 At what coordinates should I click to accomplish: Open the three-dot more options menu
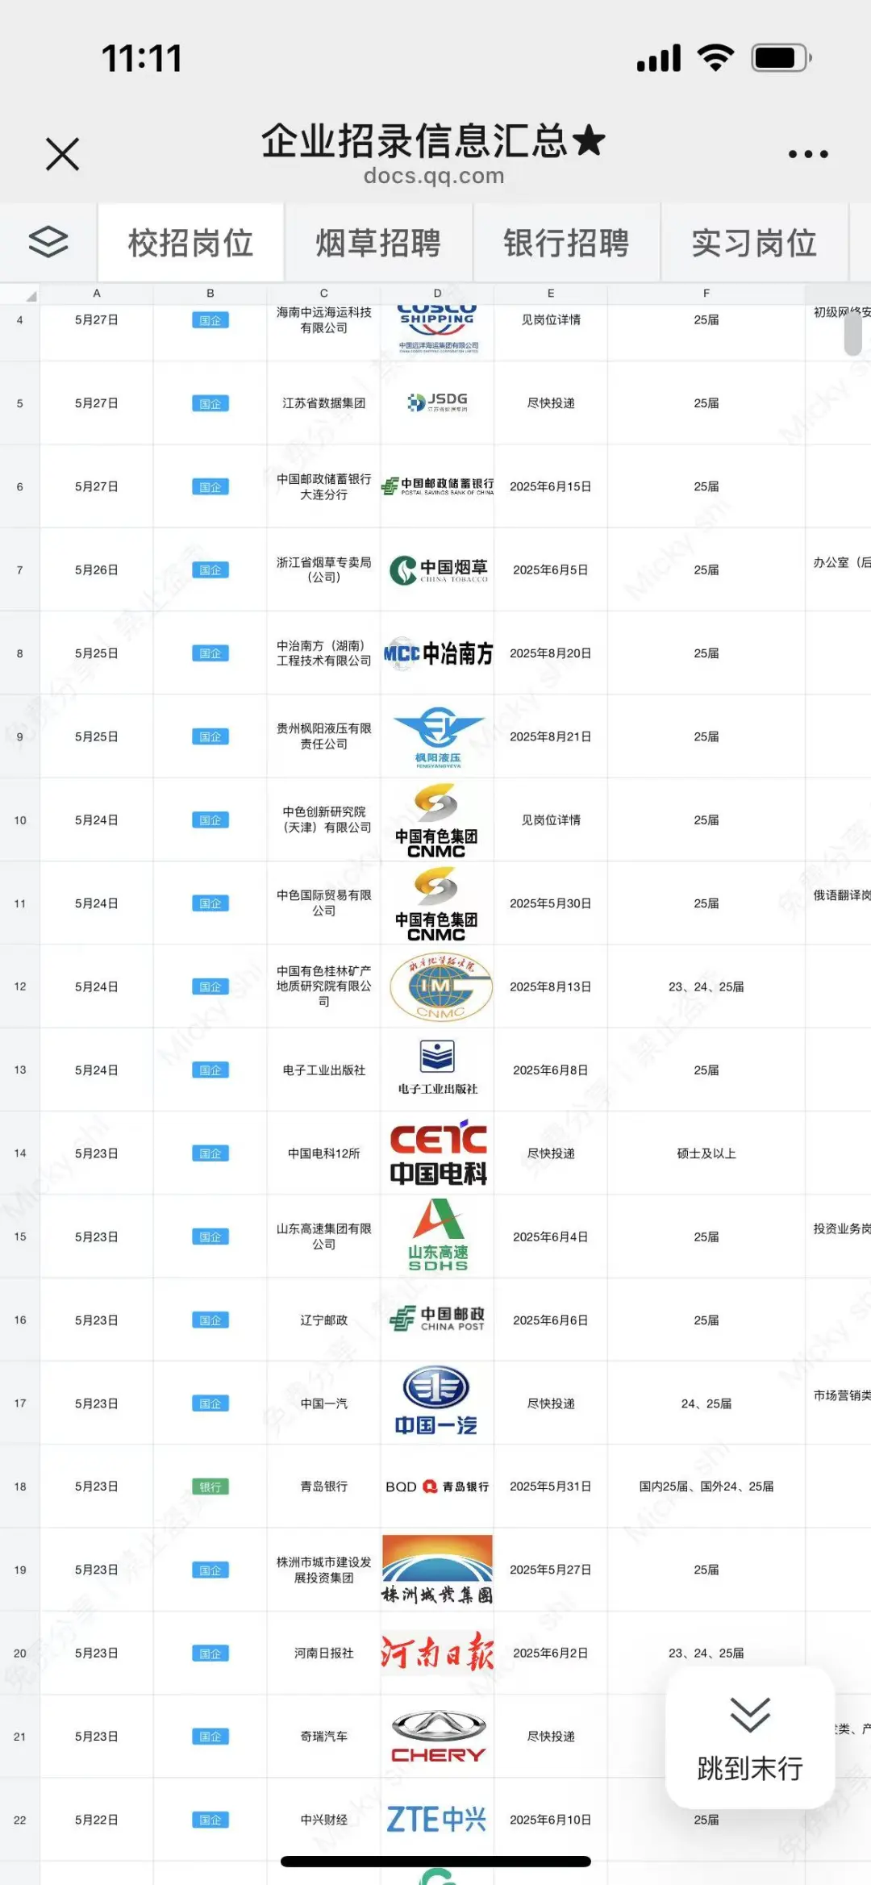click(808, 154)
